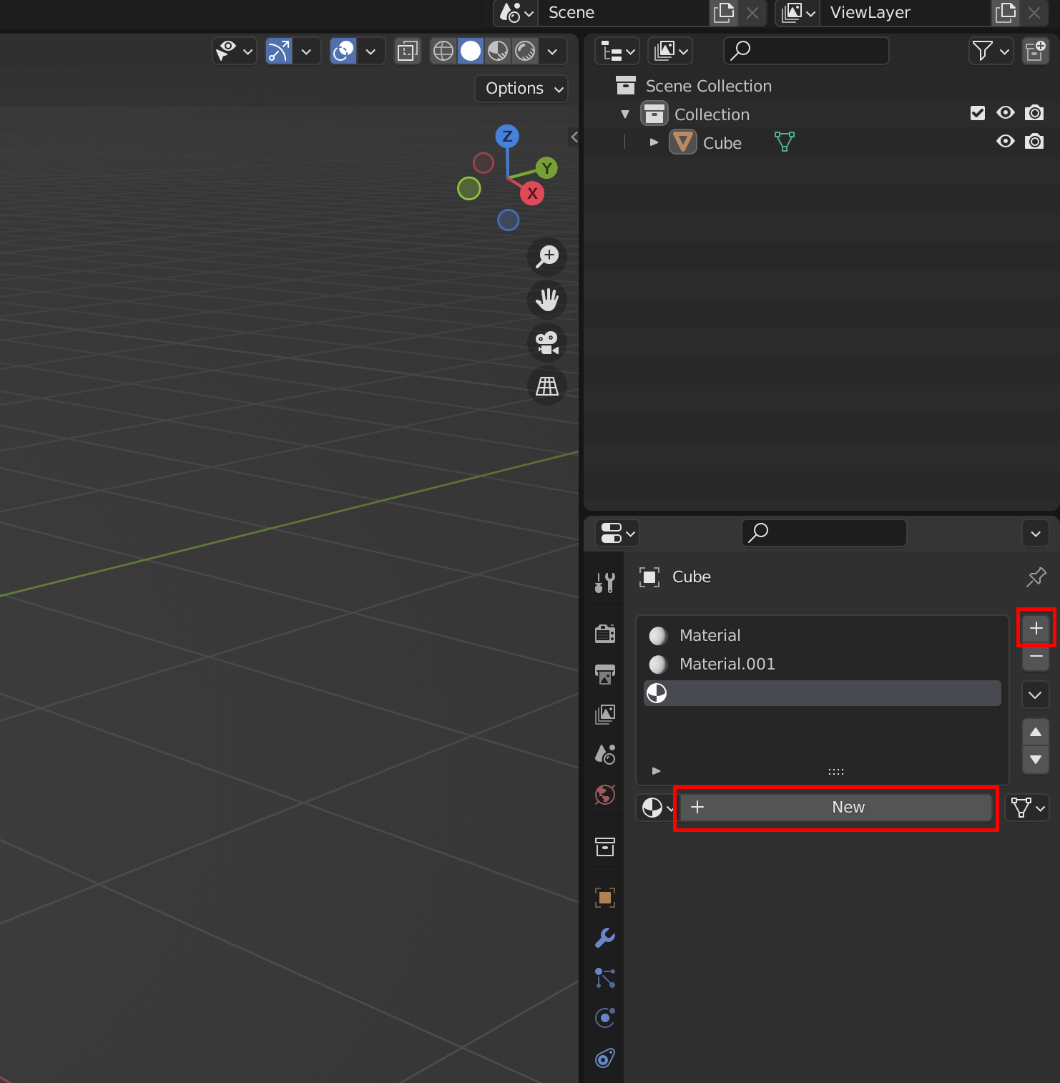Viewport: 1060px width, 1083px height.
Task: Toggle pin icon in properties
Action: coord(1036,577)
